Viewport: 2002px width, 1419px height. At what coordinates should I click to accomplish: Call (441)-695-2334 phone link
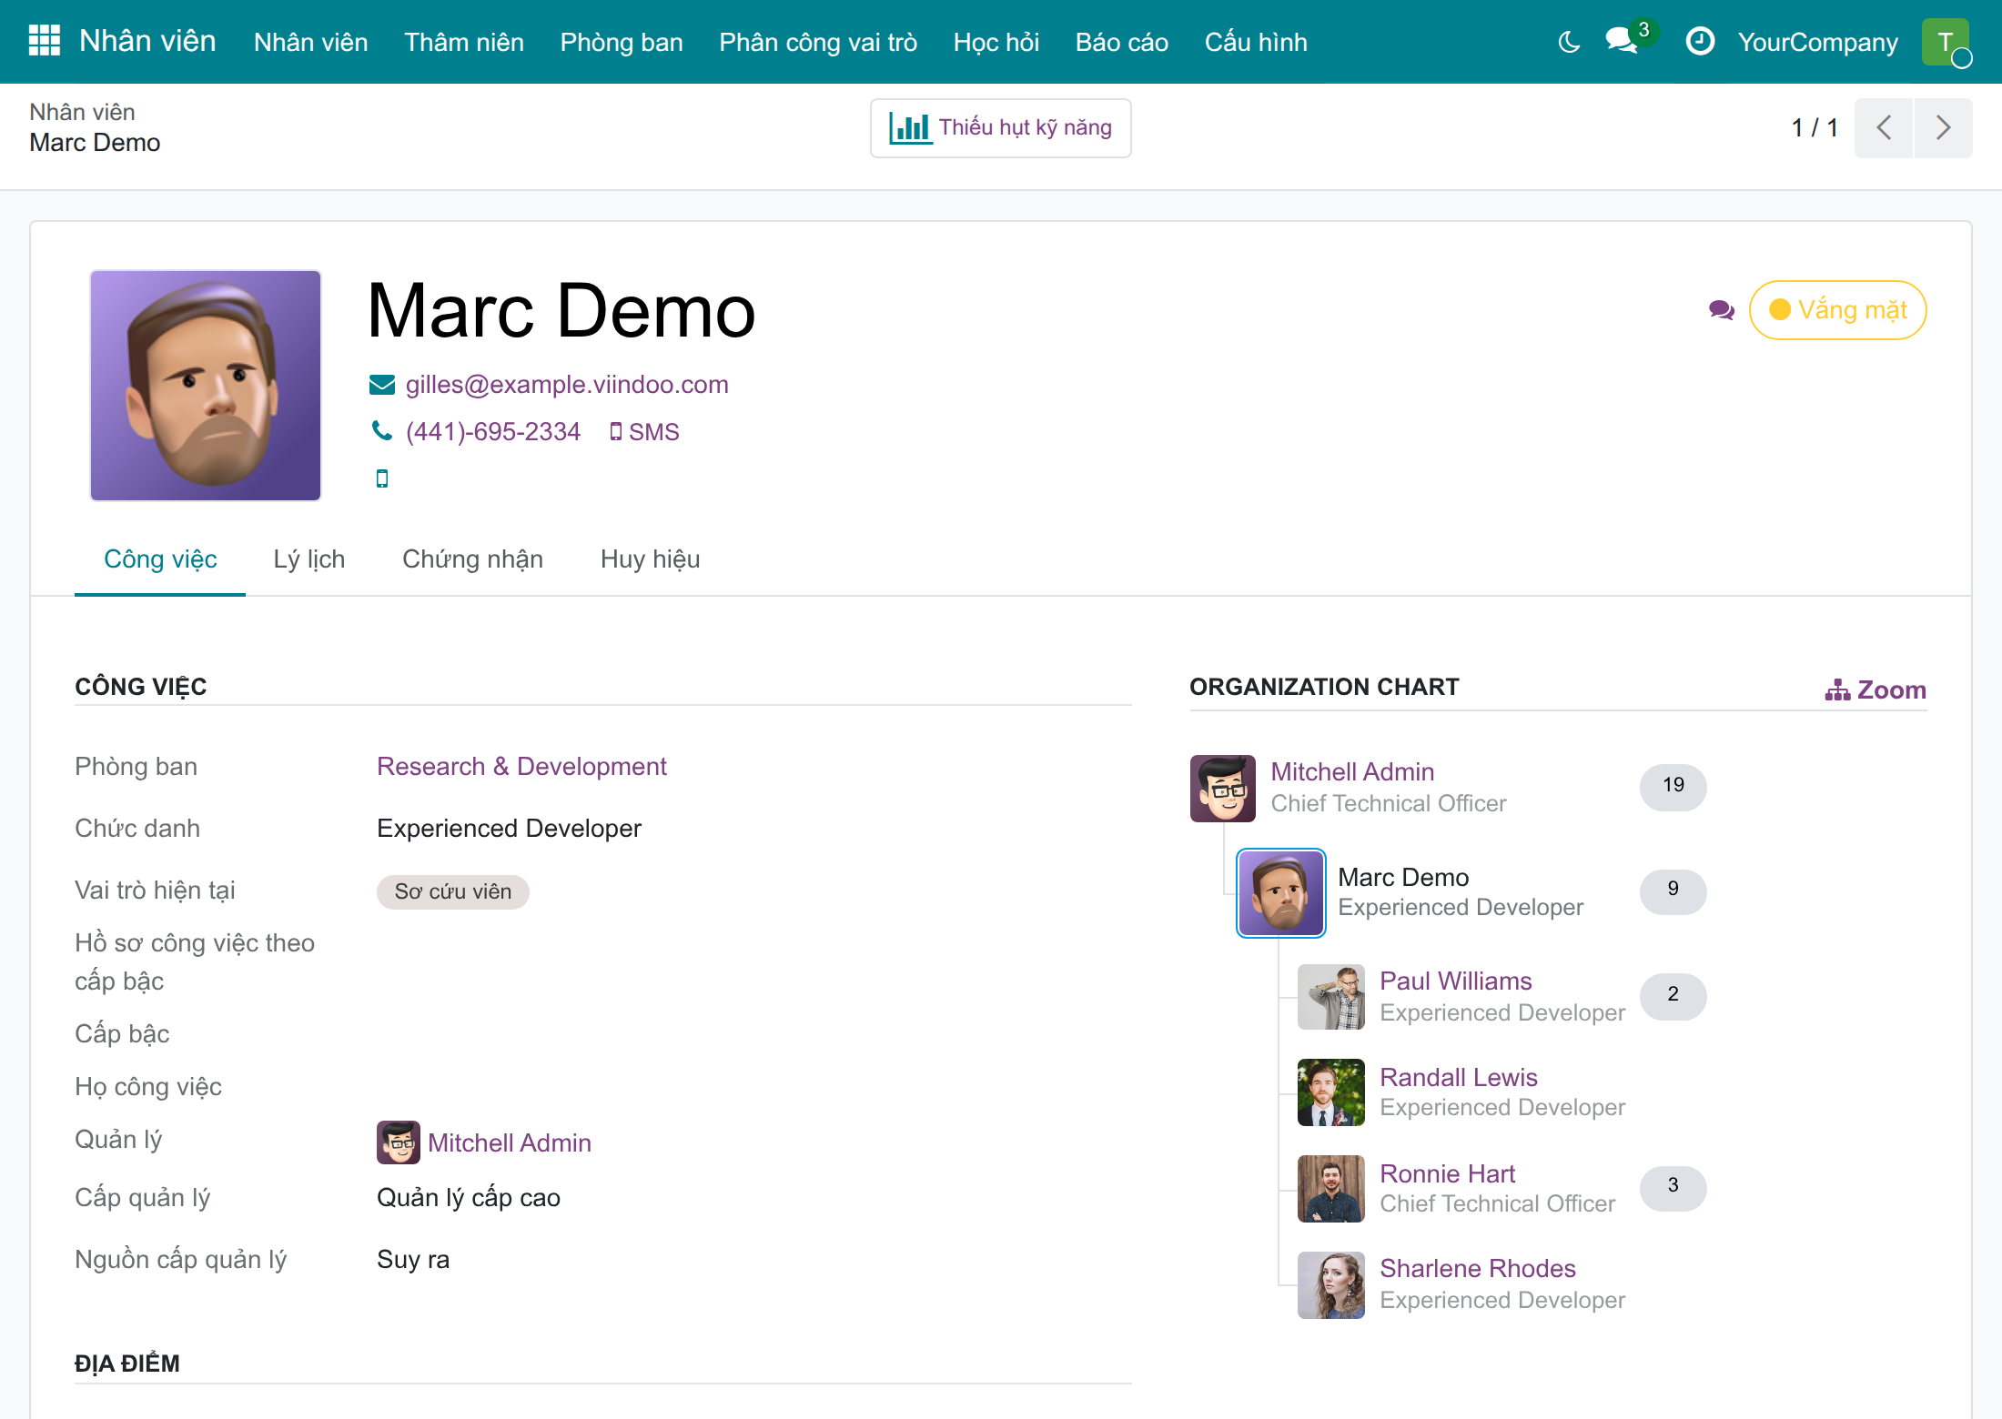493,432
